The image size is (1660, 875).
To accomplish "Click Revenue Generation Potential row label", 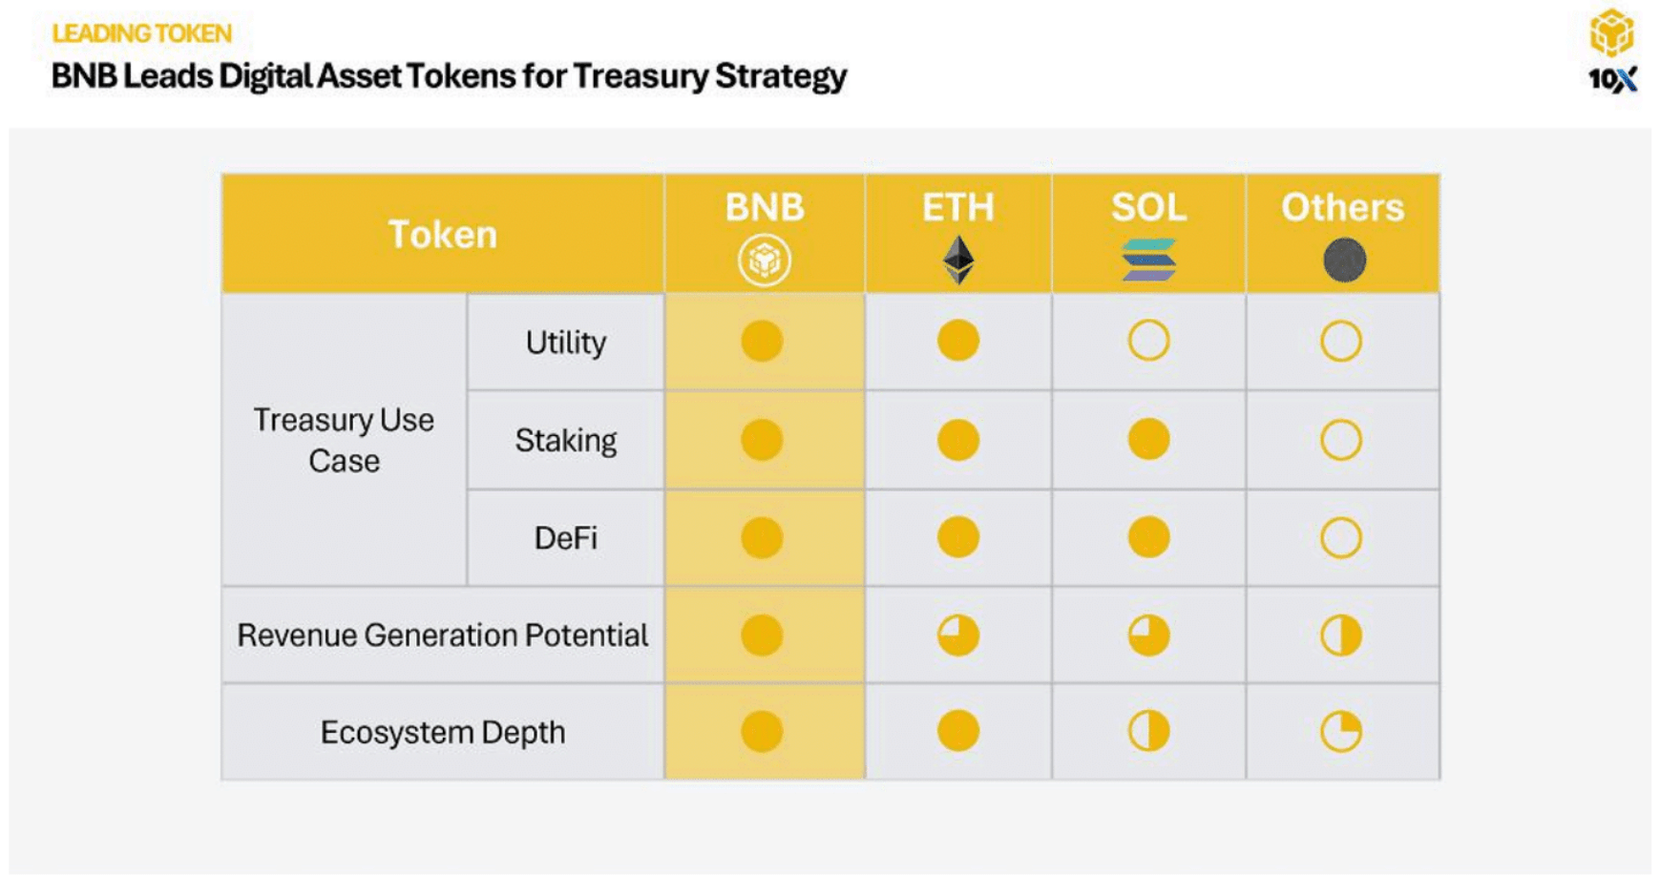I will click(442, 635).
